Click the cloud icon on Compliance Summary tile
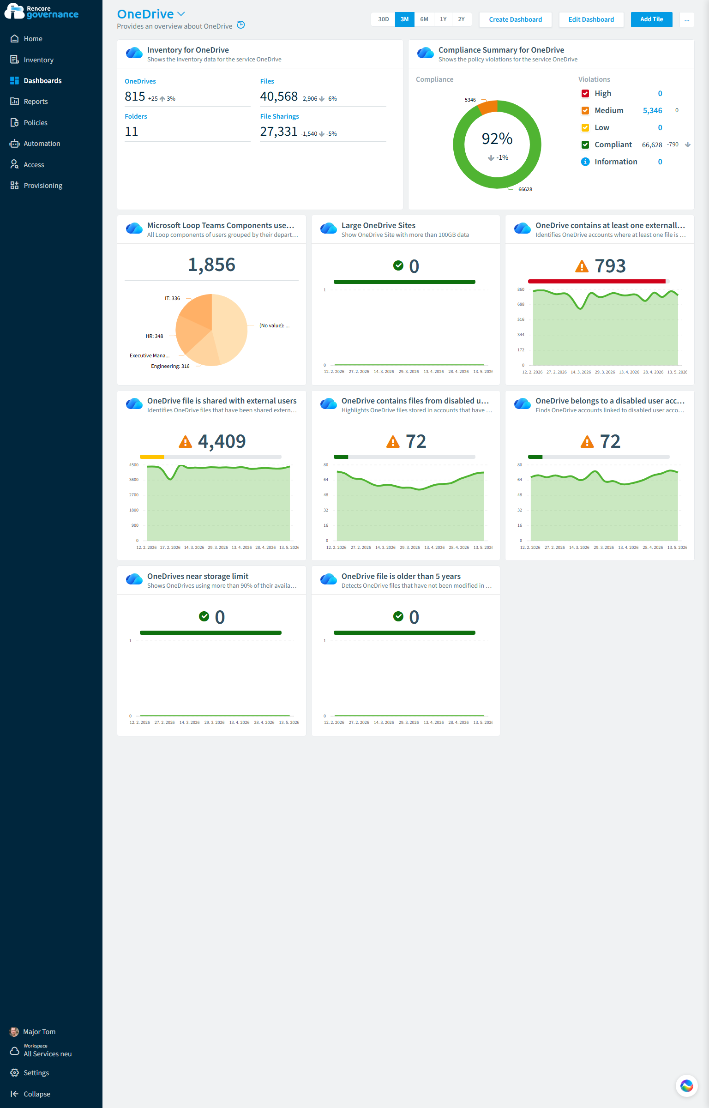 pyautogui.click(x=426, y=53)
